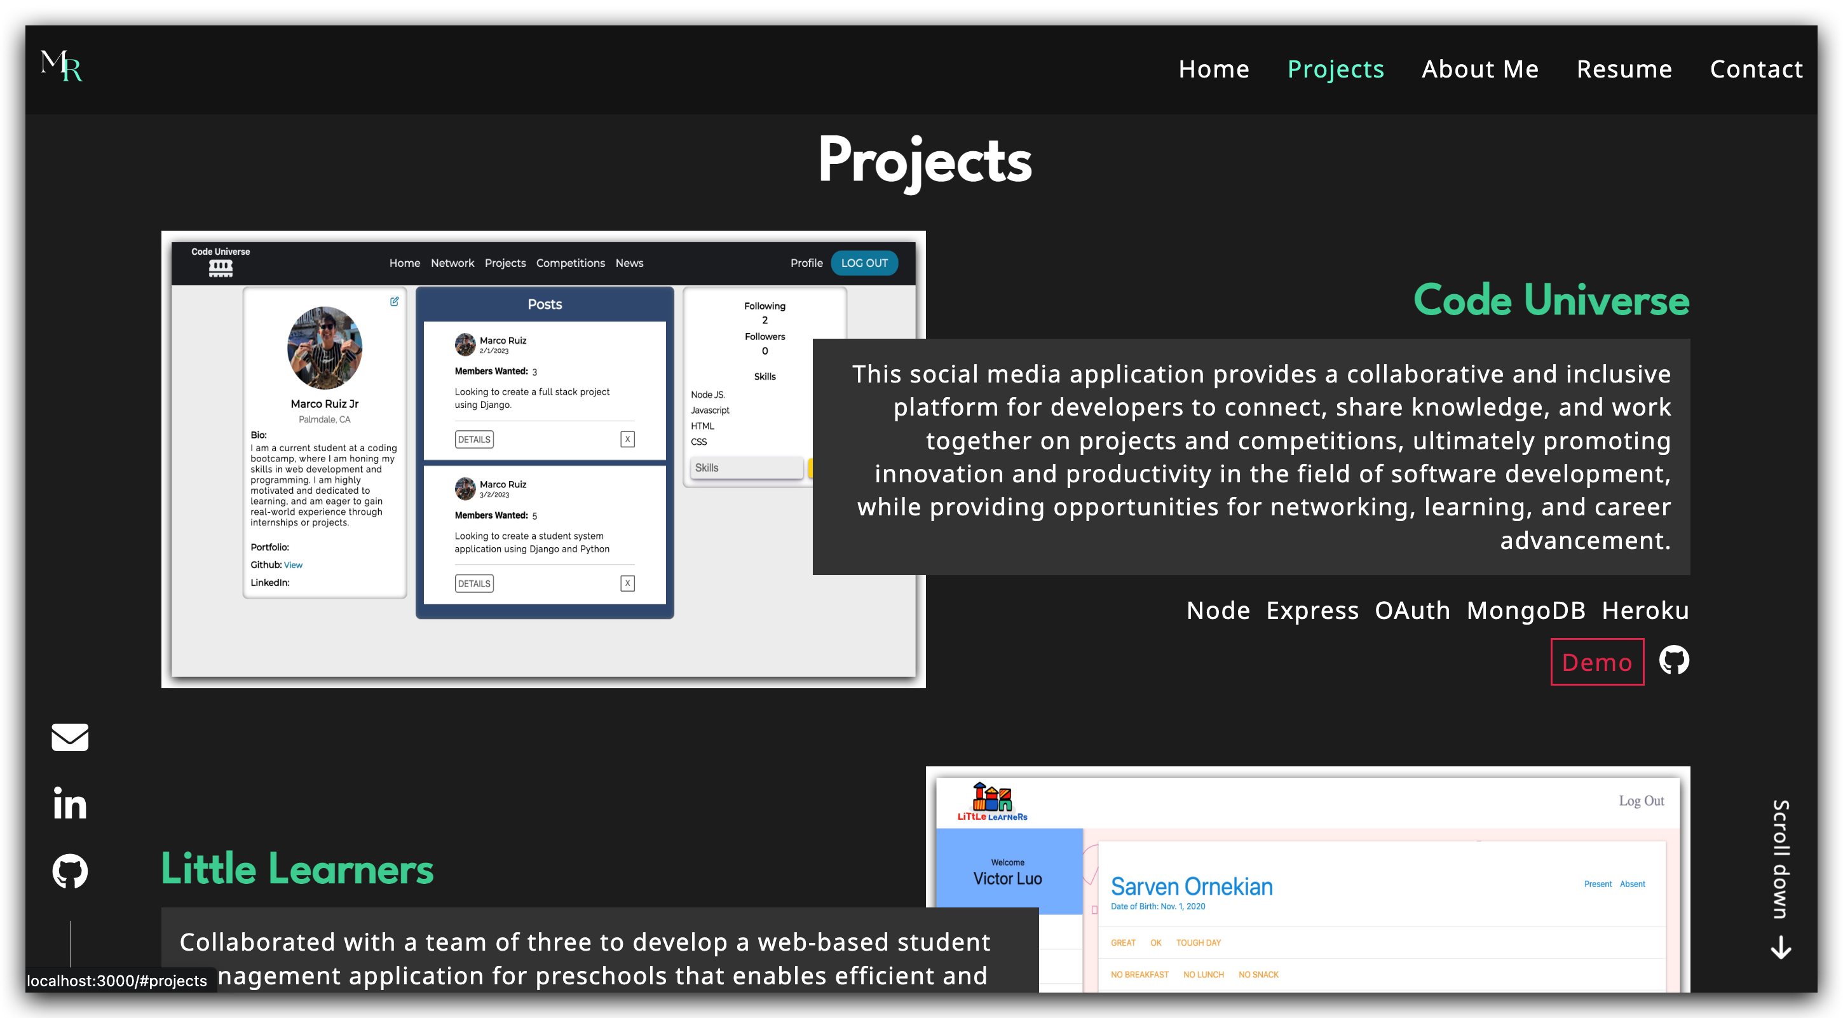
Task: Open the LinkedIn profile from sidebar
Action: coord(69,804)
